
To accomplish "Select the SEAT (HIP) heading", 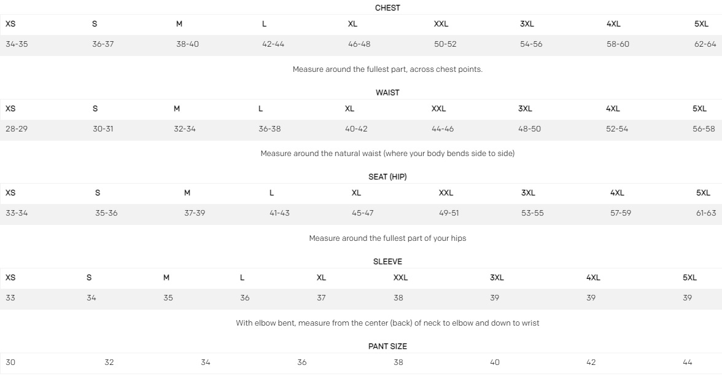I will [x=387, y=177].
